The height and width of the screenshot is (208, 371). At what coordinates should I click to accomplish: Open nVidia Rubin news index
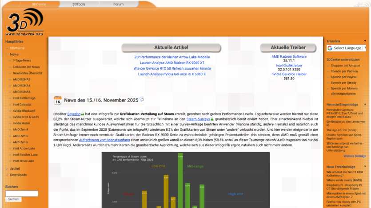click(x=21, y=123)
